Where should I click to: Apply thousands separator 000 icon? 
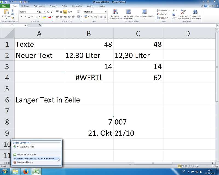(96, 17)
